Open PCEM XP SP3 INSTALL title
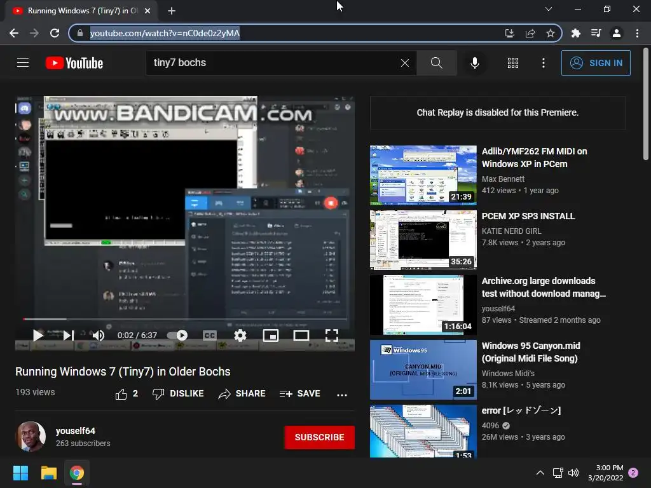The image size is (651, 488). coord(528,216)
